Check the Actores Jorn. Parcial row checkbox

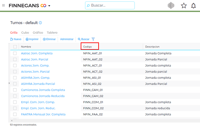click(15, 71)
